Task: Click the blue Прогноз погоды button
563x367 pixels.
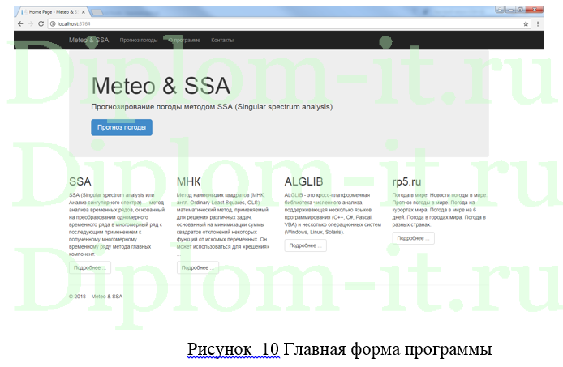Action: 122,127
